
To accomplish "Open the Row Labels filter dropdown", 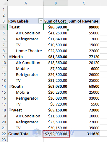I will (x=41, y=21).
